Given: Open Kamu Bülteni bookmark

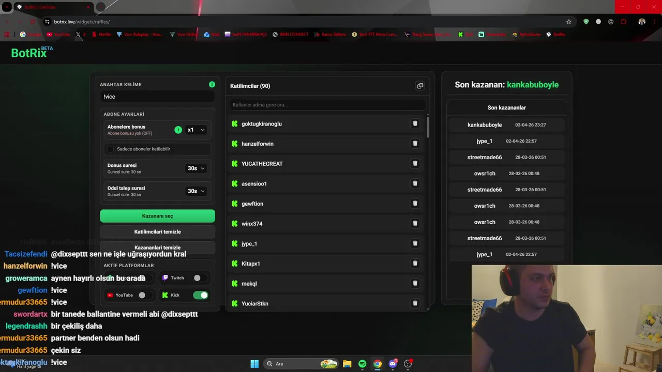Looking at the screenshot, I should click(330, 35).
